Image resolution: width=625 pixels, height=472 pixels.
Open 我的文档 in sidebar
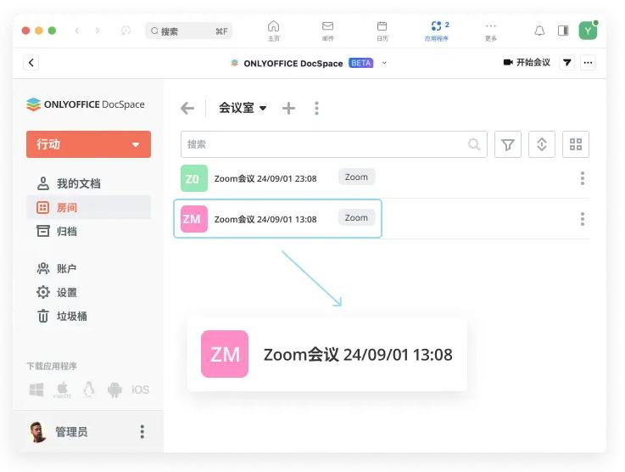pos(69,183)
